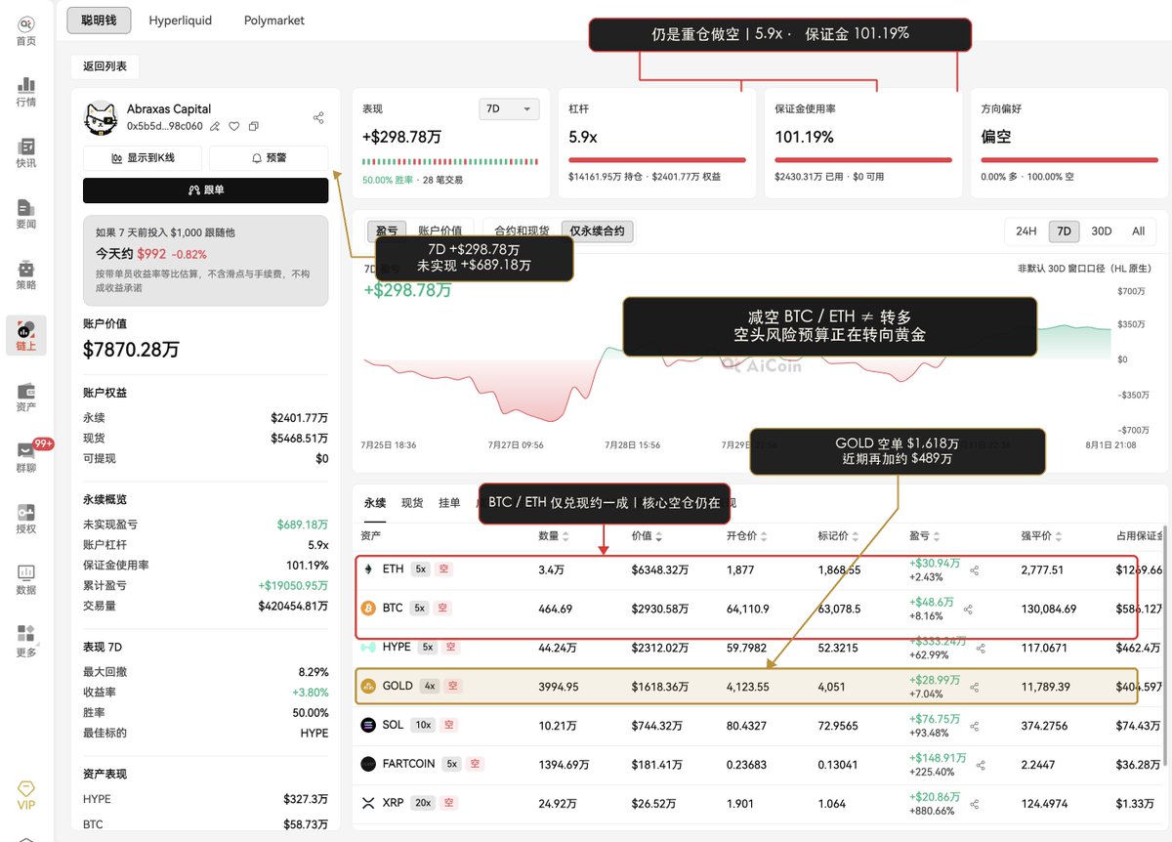Image resolution: width=1172 pixels, height=842 pixels.
Task: Switch chart range to All
Action: [x=1138, y=232]
